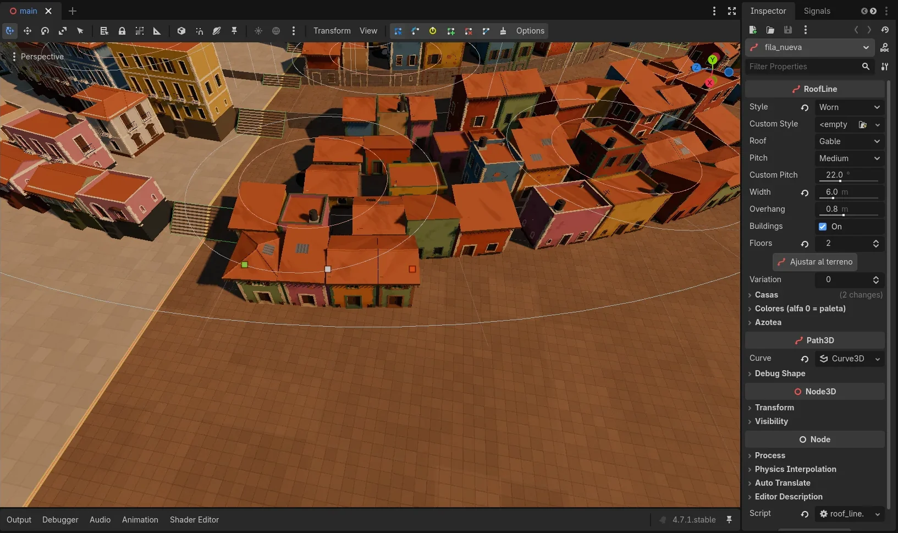
Task: Load an existing resource folder icon
Action: click(770, 30)
